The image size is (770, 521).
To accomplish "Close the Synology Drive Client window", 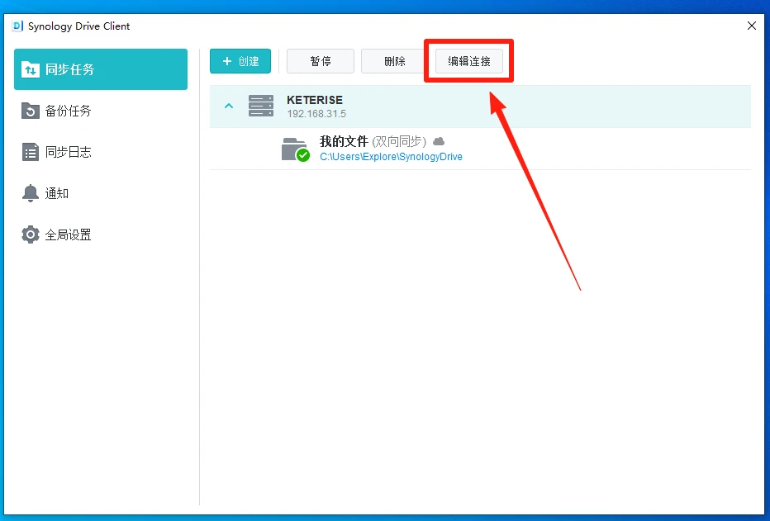I will click(x=751, y=26).
